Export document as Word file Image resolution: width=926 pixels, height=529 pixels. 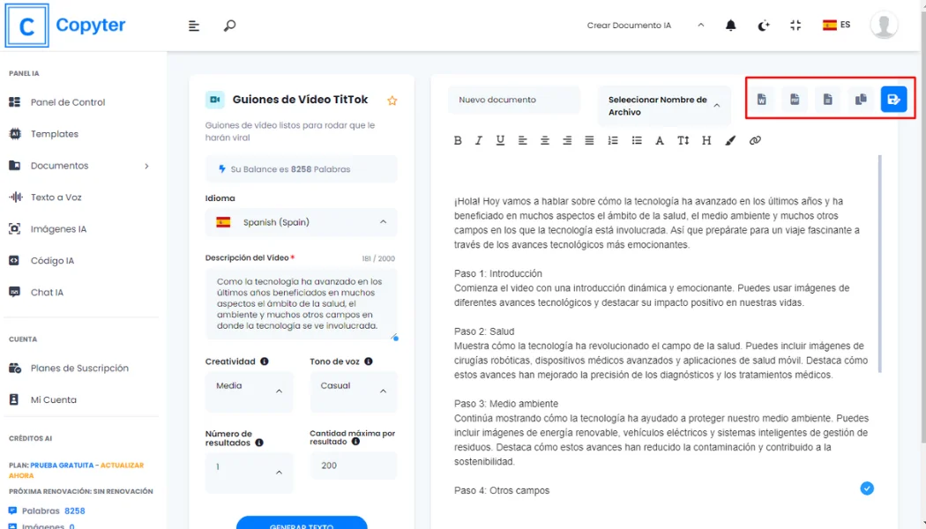click(761, 100)
